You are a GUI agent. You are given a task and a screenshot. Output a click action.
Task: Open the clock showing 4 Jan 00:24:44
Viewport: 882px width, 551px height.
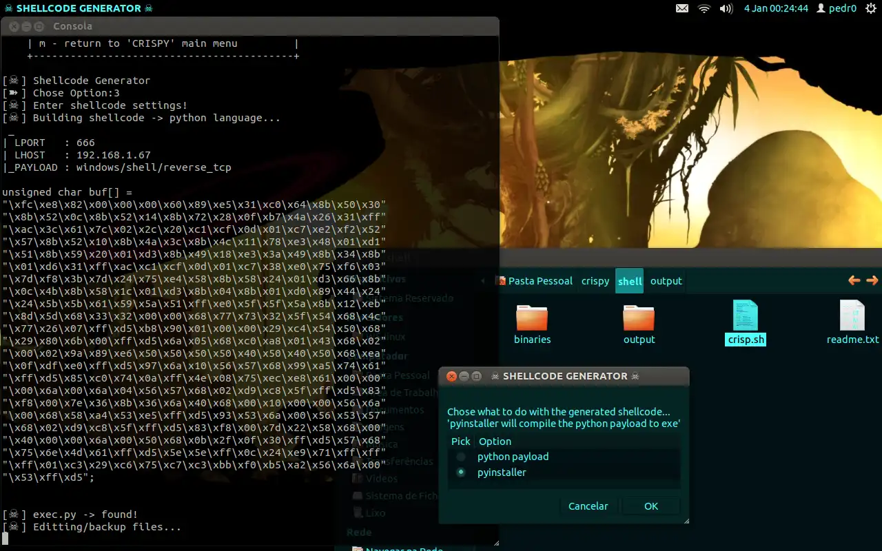[776, 8]
